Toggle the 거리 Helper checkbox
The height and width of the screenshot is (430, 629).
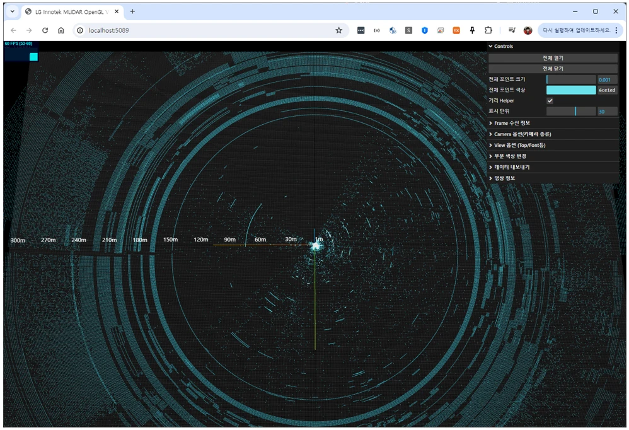click(550, 101)
